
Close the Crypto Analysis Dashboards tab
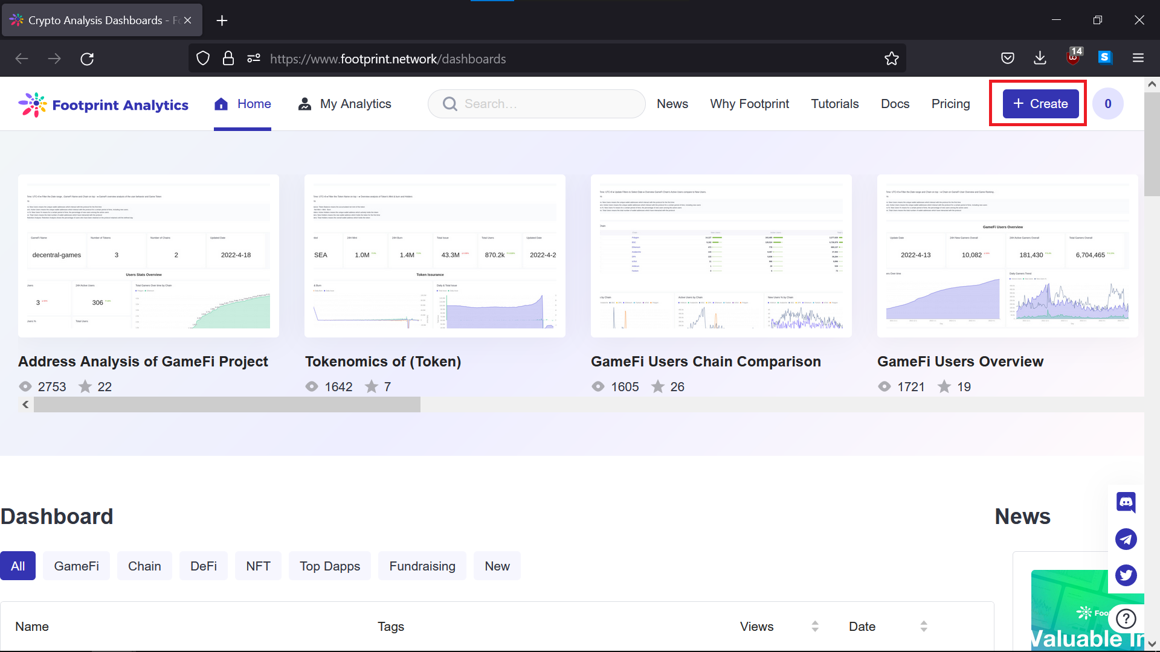[188, 21]
